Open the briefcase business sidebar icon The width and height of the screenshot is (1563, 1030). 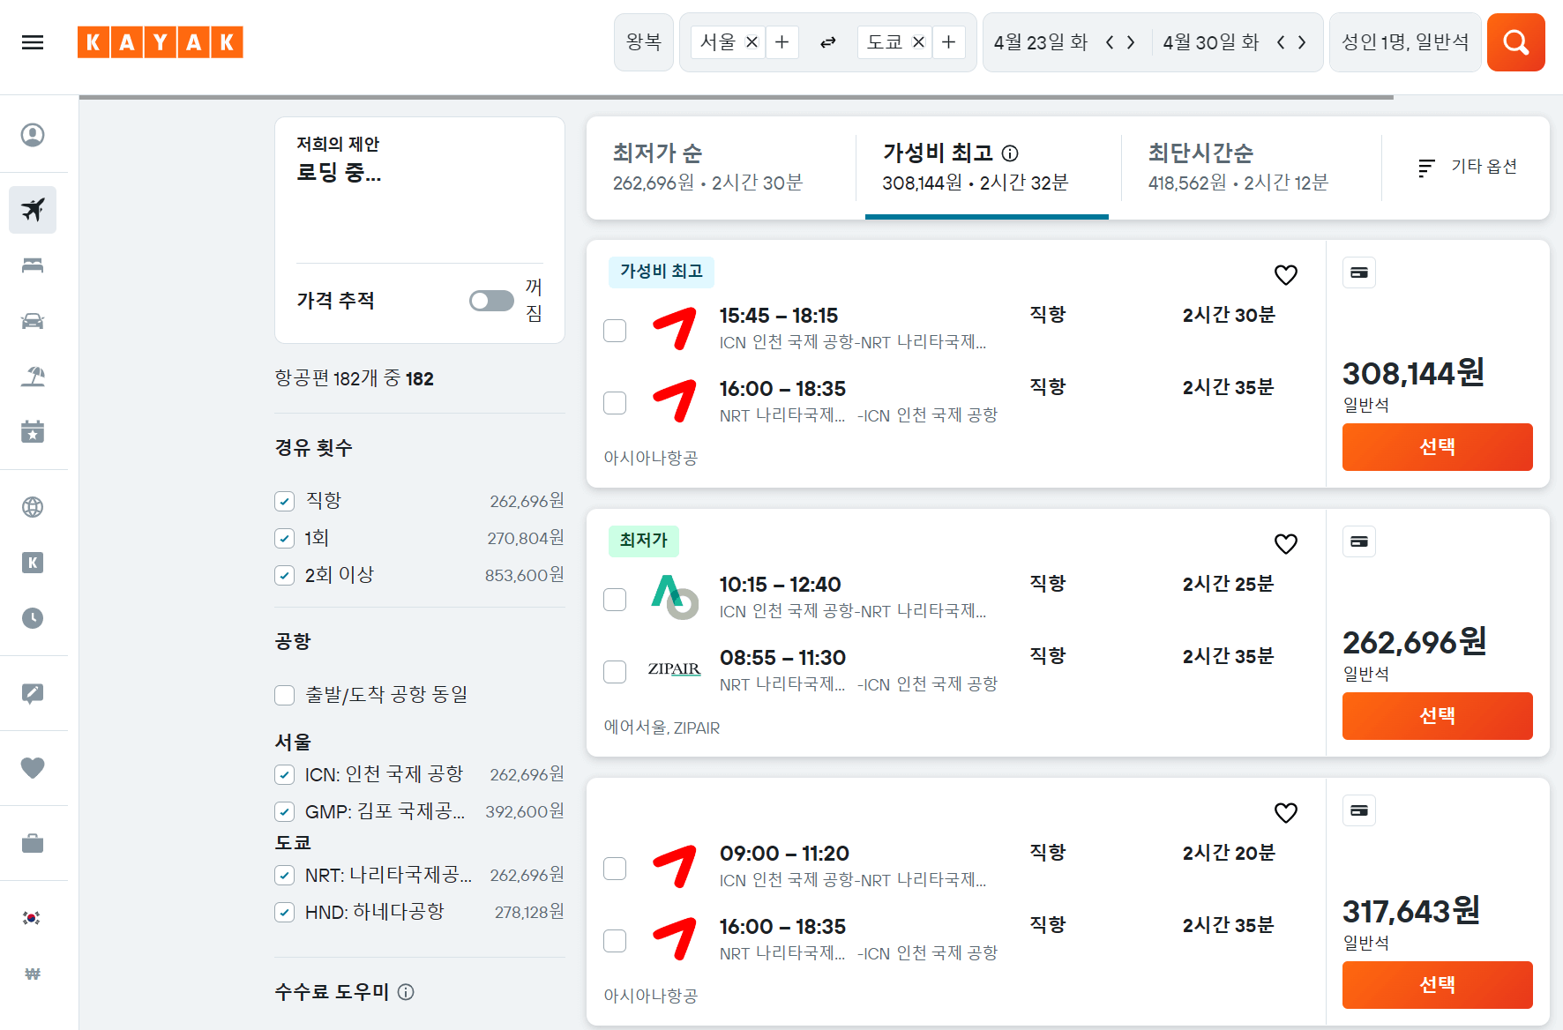[33, 843]
